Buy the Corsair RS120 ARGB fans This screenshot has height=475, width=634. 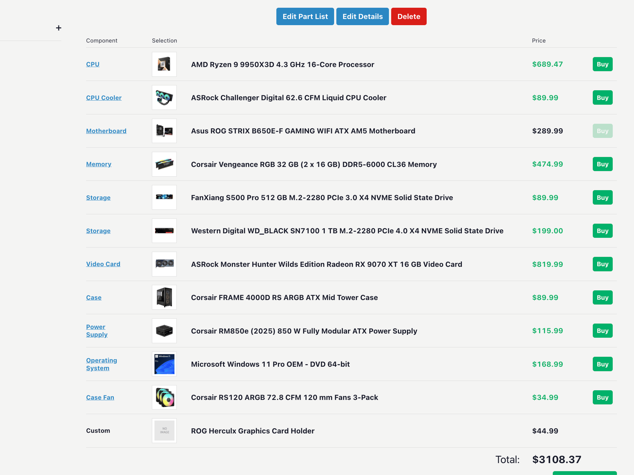602,397
